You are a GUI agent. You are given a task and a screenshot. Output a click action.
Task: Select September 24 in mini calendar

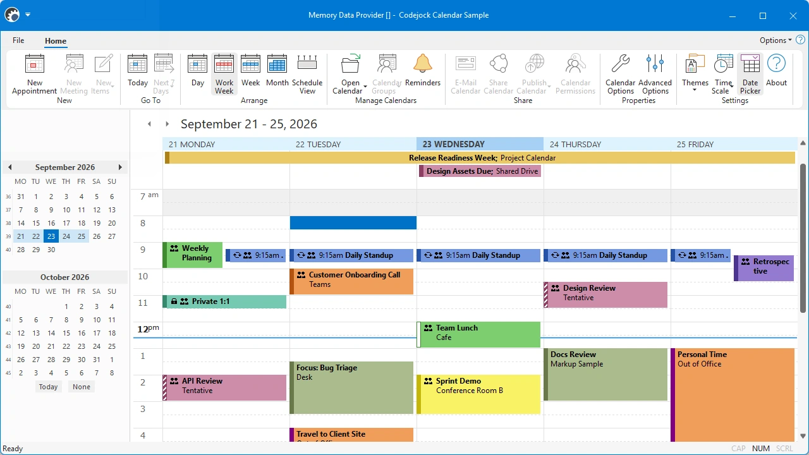point(66,236)
